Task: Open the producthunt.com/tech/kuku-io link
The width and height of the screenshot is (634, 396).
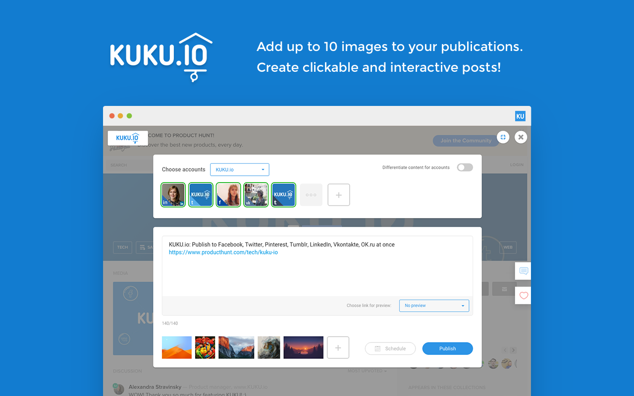Action: click(x=223, y=252)
